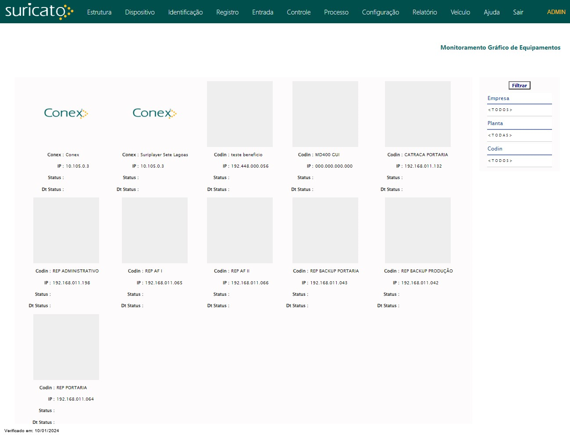This screenshot has width=570, height=437.
Task: Select the REP AF I device thumbnail
Action: click(x=155, y=230)
